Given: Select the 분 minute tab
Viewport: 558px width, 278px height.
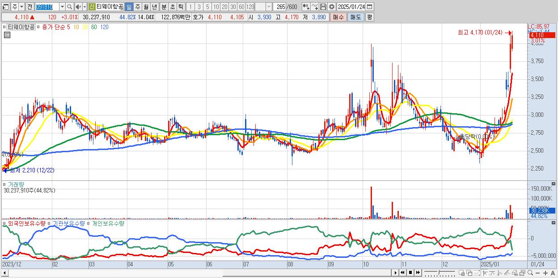Looking at the screenshot, I should (x=164, y=7).
